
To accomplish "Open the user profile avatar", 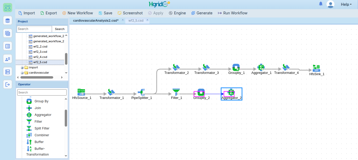I will click(331, 4).
